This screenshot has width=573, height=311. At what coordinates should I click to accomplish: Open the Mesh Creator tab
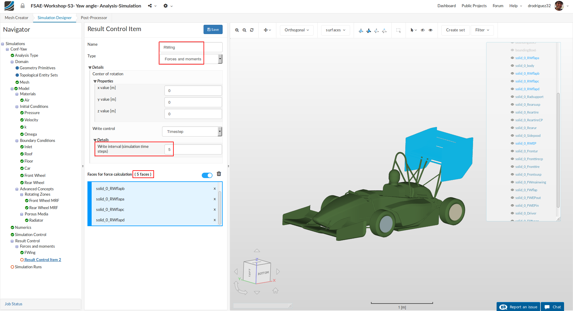click(16, 18)
